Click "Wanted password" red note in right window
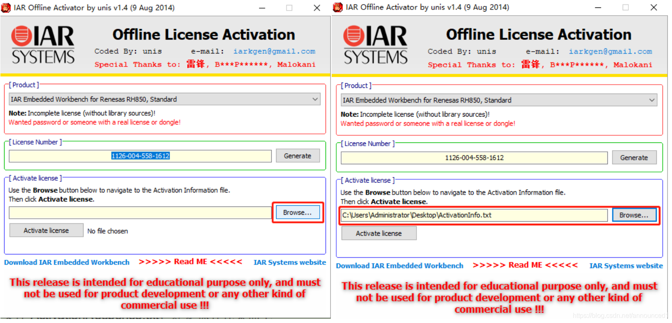 (428, 124)
